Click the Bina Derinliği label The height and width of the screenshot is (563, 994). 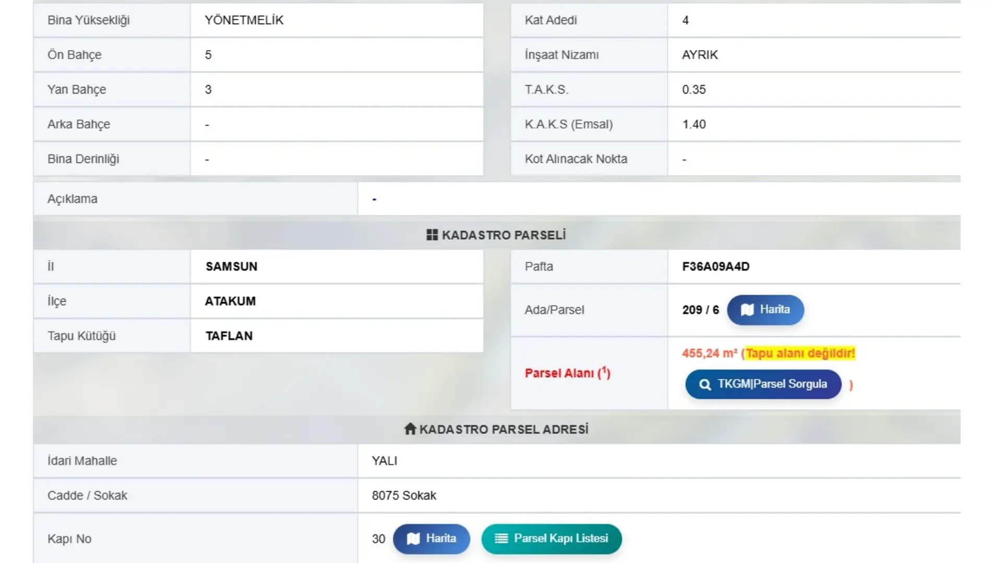(83, 159)
